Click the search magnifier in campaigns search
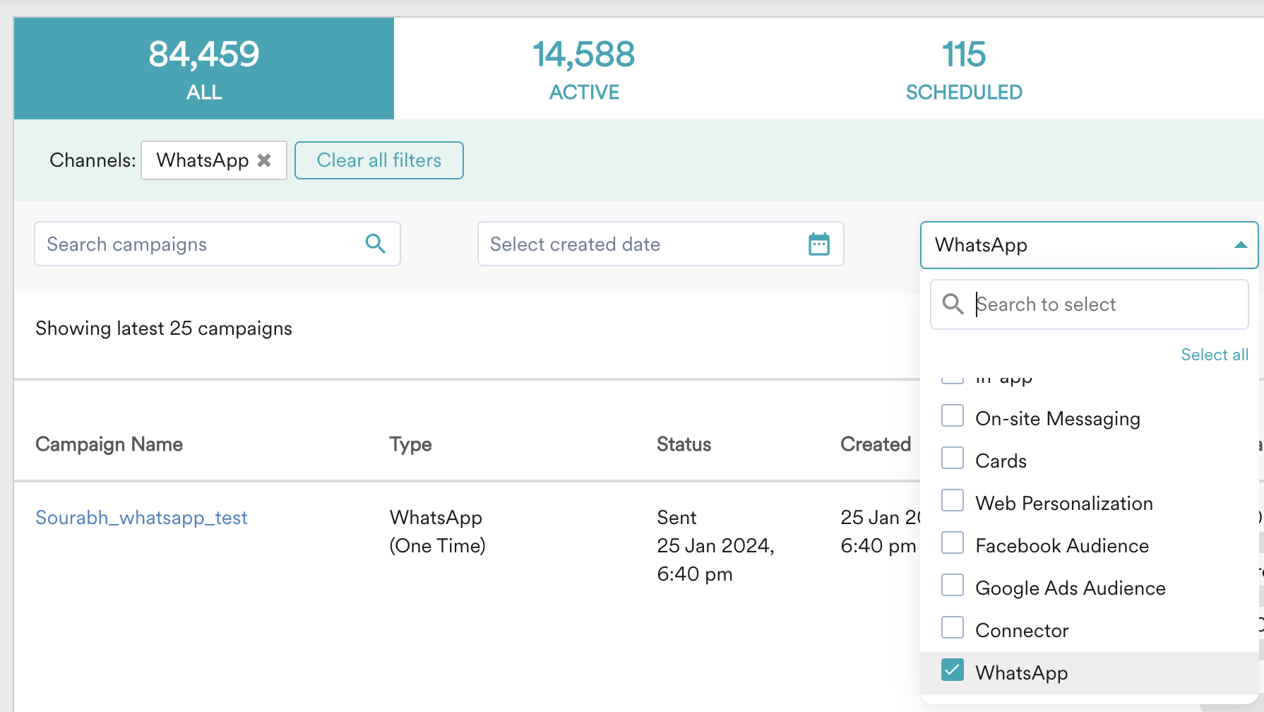 [x=375, y=244]
